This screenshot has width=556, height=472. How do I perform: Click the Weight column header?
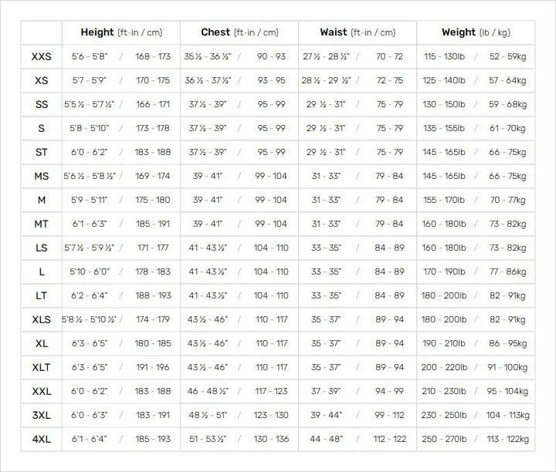pyautogui.click(x=476, y=32)
